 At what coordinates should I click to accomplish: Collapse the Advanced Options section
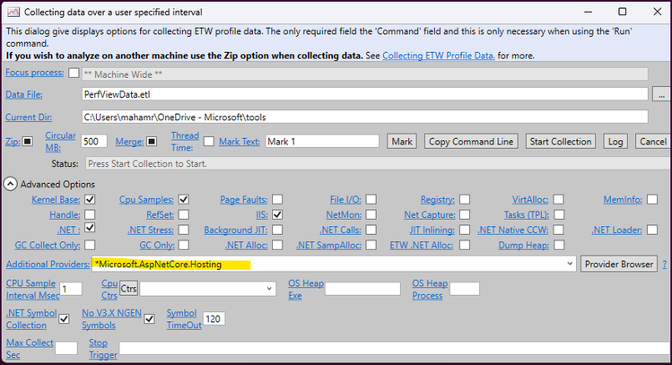click(x=10, y=184)
